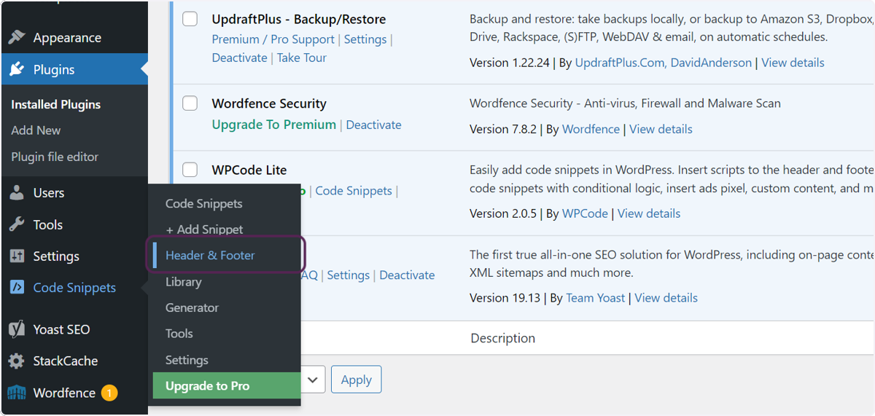Click the WPCode Lite plugin title
Screen dimensions: 875x416
tap(249, 170)
